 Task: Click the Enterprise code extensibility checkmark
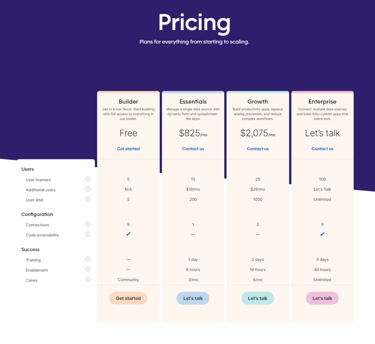(x=322, y=234)
